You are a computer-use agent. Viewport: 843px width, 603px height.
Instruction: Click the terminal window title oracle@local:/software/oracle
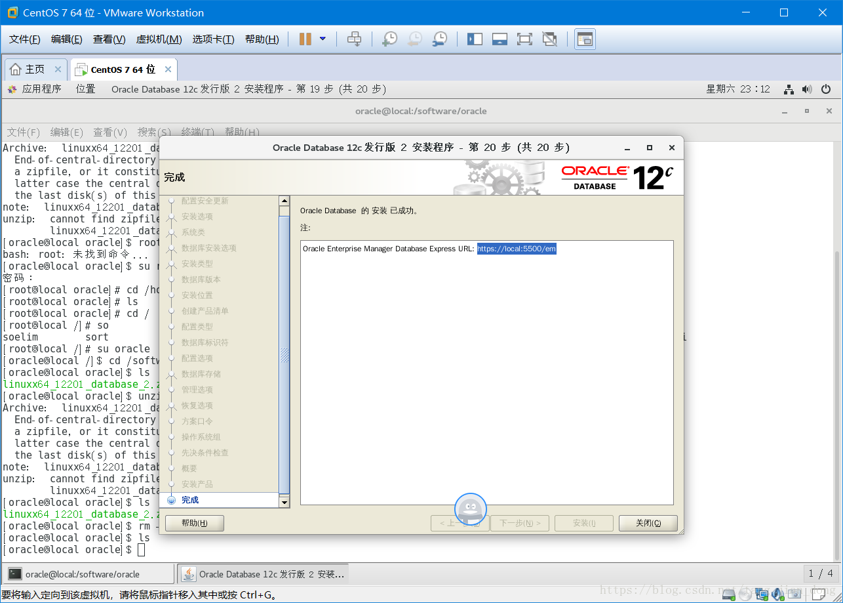click(x=421, y=111)
